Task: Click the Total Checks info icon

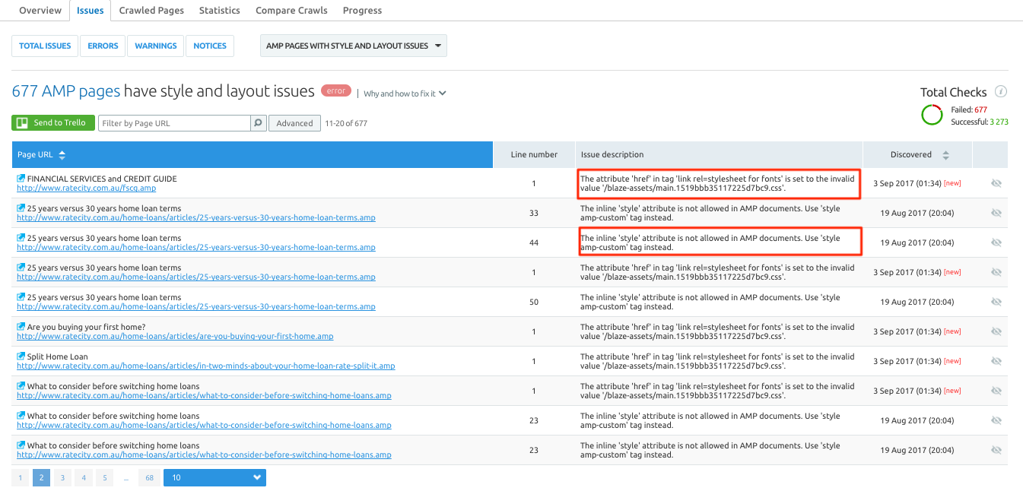Action: pyautogui.click(x=1001, y=92)
